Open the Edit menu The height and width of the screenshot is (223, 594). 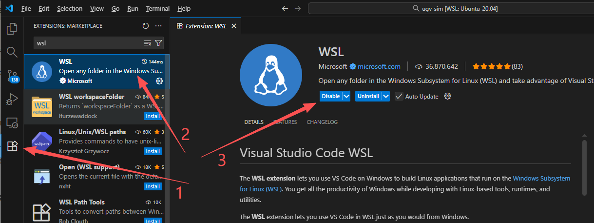pyautogui.click(x=44, y=9)
